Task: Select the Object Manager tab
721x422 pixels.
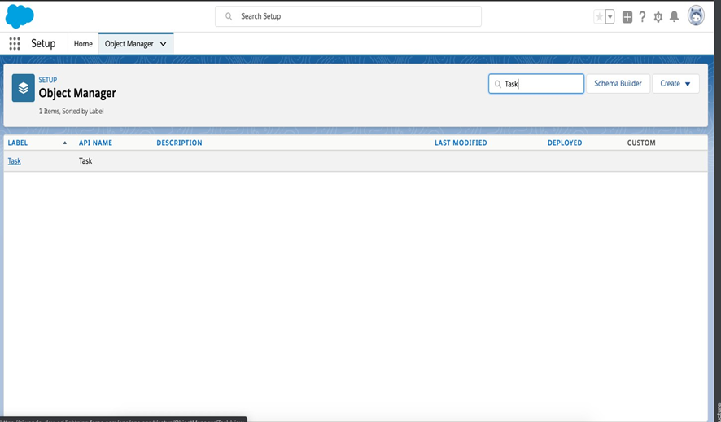Action: pyautogui.click(x=129, y=44)
